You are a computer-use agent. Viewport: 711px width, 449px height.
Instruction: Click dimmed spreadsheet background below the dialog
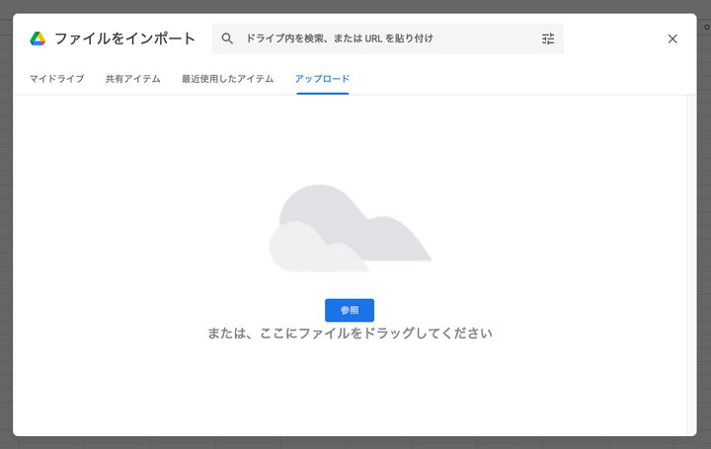click(355, 443)
